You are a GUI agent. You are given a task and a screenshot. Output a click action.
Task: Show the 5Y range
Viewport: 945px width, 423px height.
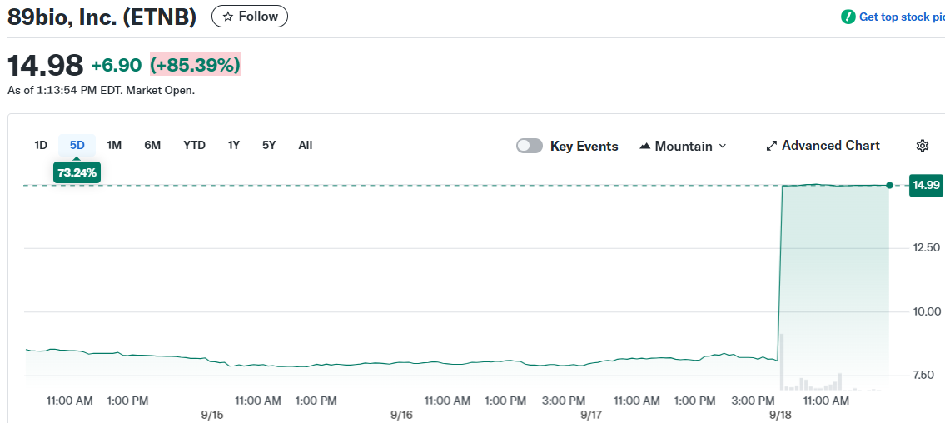pos(269,145)
